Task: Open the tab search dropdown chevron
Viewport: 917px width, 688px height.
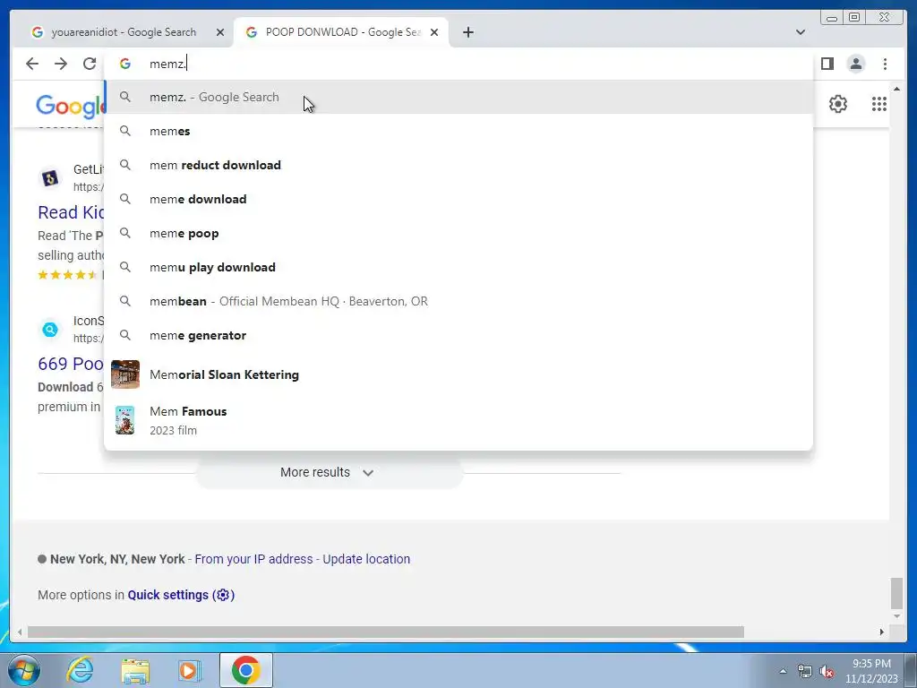Action: (800, 32)
